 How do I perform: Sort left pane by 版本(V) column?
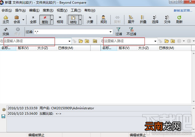[26, 48]
